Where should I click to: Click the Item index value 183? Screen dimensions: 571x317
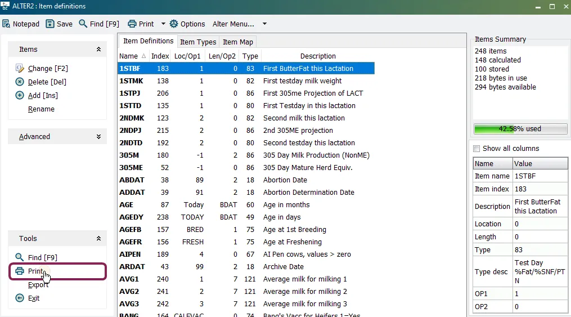pos(540,189)
